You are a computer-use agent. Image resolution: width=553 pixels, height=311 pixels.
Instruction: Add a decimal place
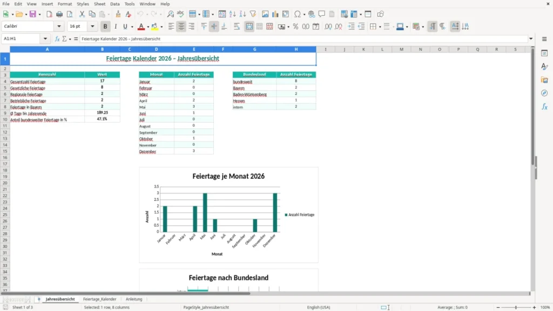point(328,26)
